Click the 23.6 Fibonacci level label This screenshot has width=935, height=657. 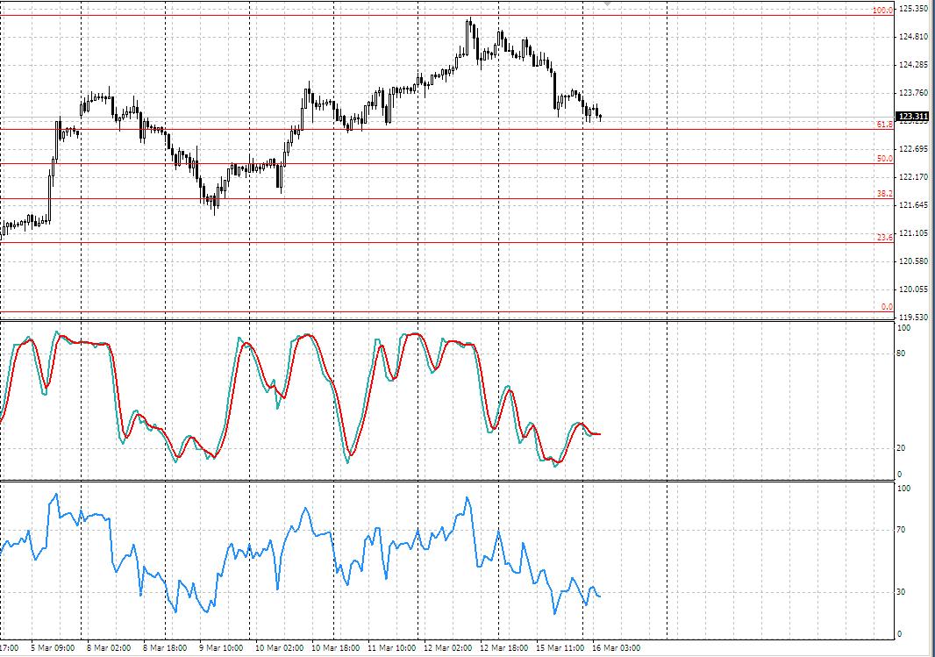[x=885, y=238]
